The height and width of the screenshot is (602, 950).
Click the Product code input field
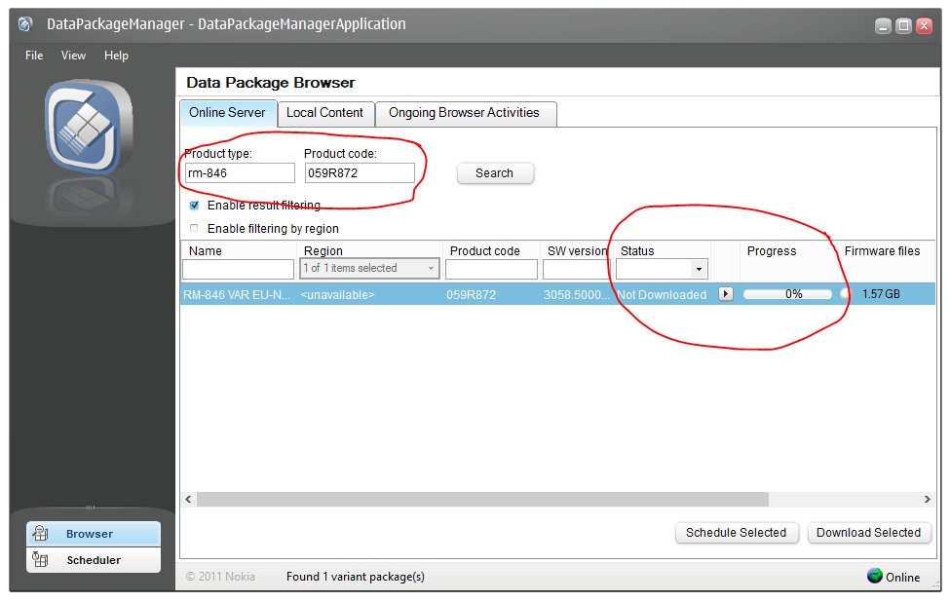click(360, 173)
